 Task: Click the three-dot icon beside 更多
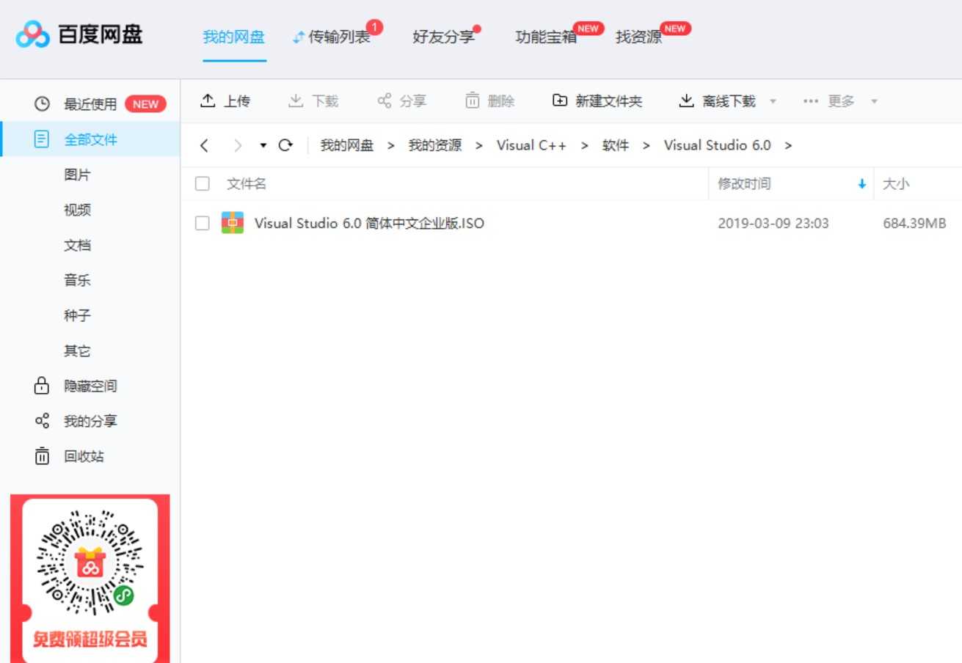(x=811, y=101)
